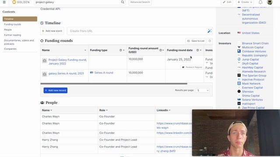Click the Coinbase Ventures logo icon
The width and height of the screenshot is (280, 157).
coord(239,51)
